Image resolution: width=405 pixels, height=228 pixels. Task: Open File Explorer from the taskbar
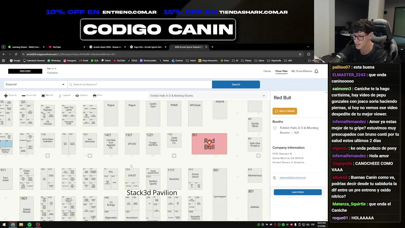[x=21, y=225]
